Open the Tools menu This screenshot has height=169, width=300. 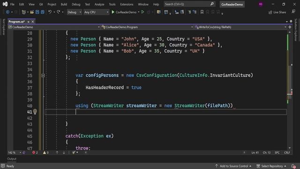click(x=112, y=4)
